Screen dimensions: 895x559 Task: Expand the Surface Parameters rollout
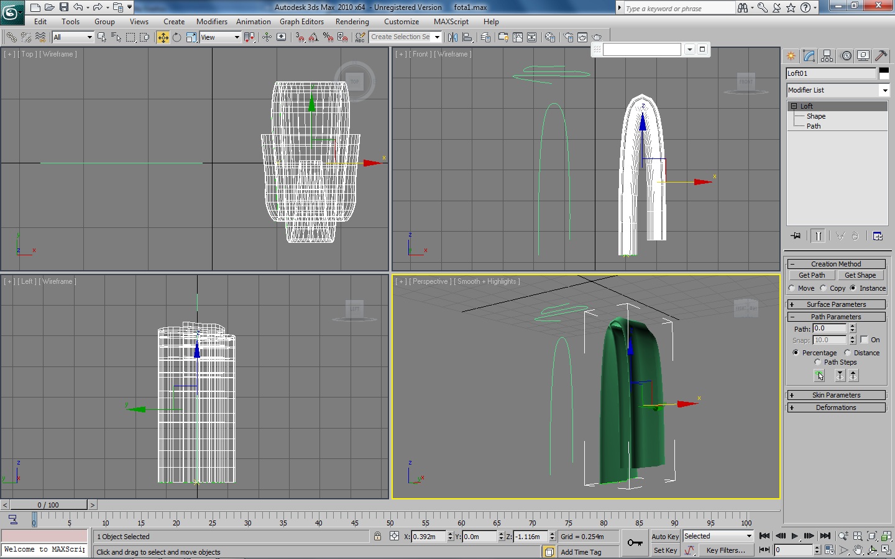836,304
